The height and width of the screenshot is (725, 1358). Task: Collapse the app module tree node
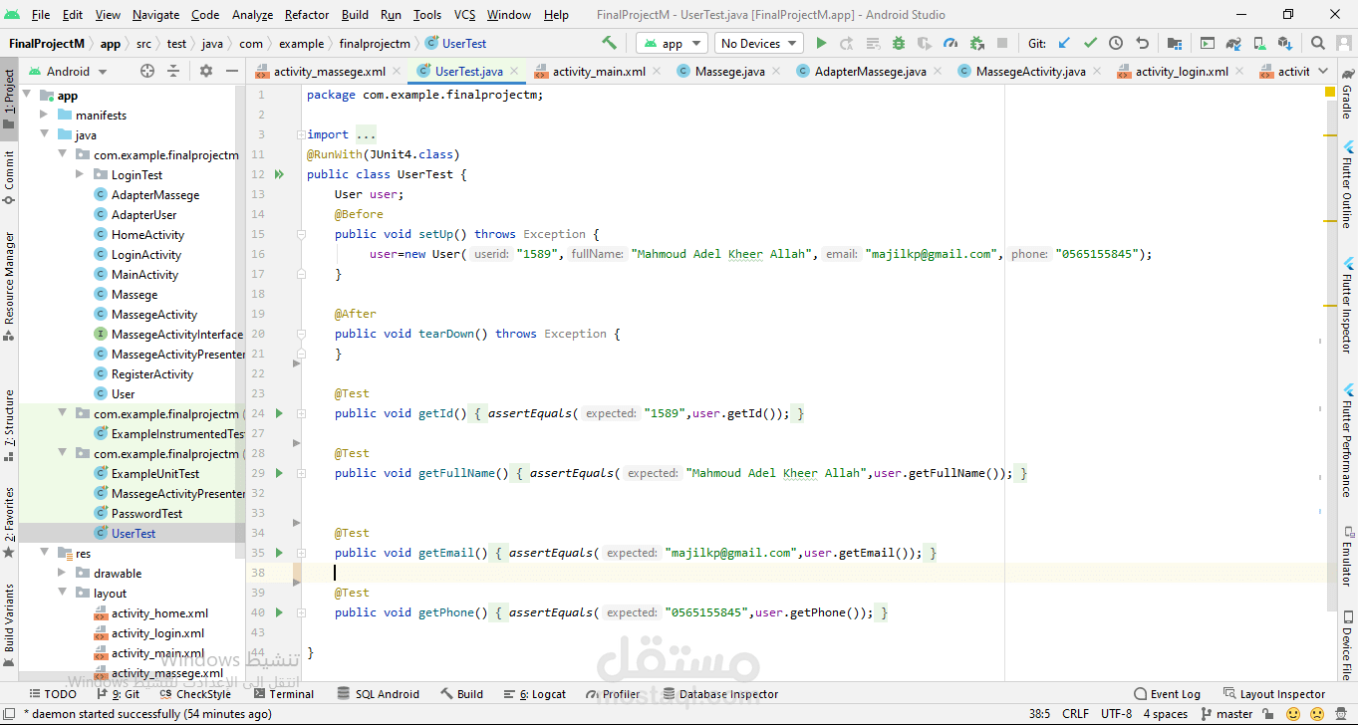[x=27, y=96]
